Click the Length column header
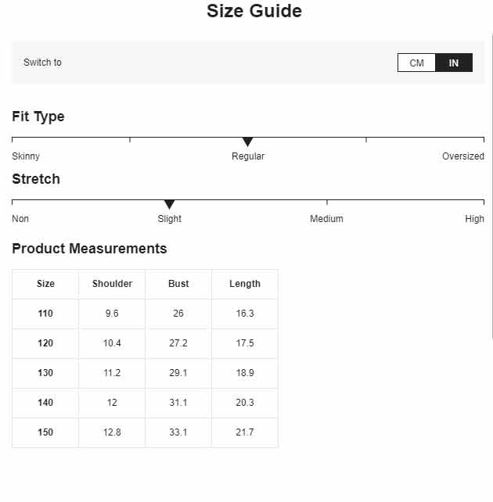The width and height of the screenshot is (493, 502). 245,284
